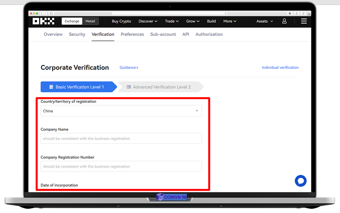
Task: Switch to the MetaX mode toggle
Action: (x=91, y=21)
